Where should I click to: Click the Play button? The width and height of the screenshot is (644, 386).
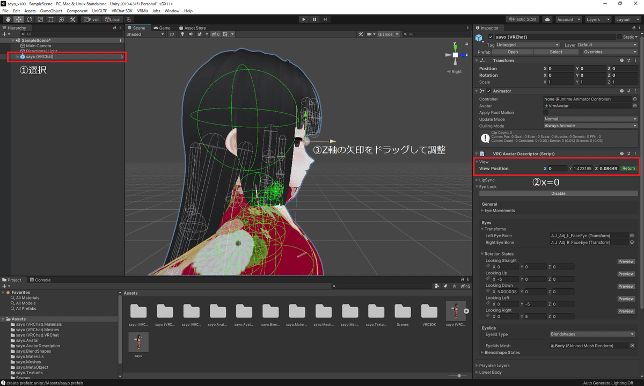point(304,19)
